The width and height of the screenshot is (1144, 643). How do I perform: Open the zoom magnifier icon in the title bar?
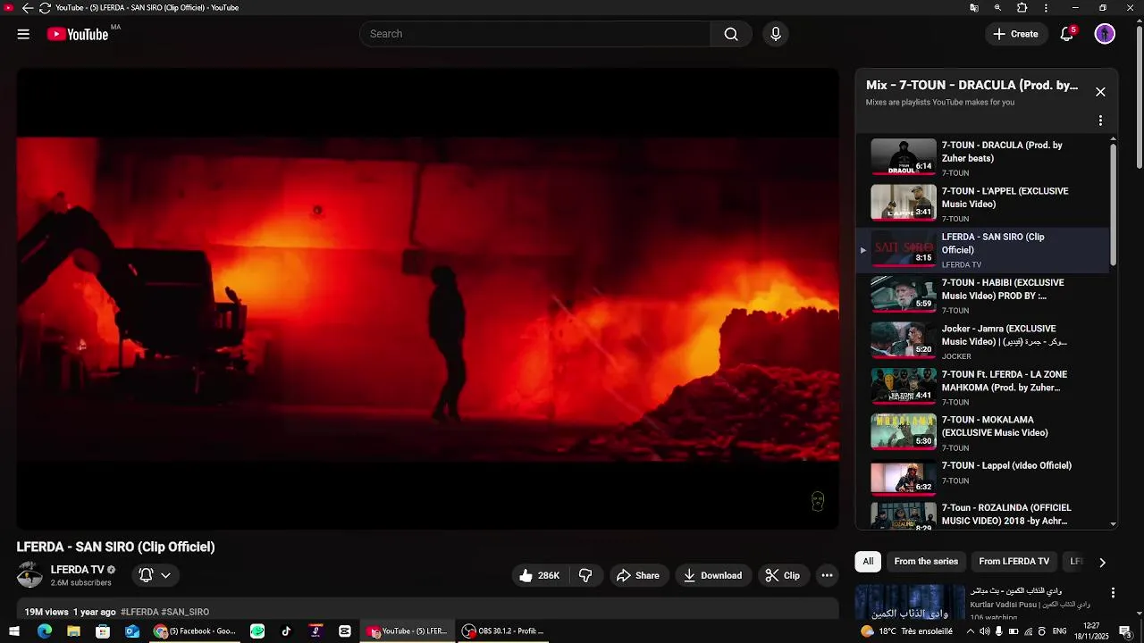click(x=998, y=8)
